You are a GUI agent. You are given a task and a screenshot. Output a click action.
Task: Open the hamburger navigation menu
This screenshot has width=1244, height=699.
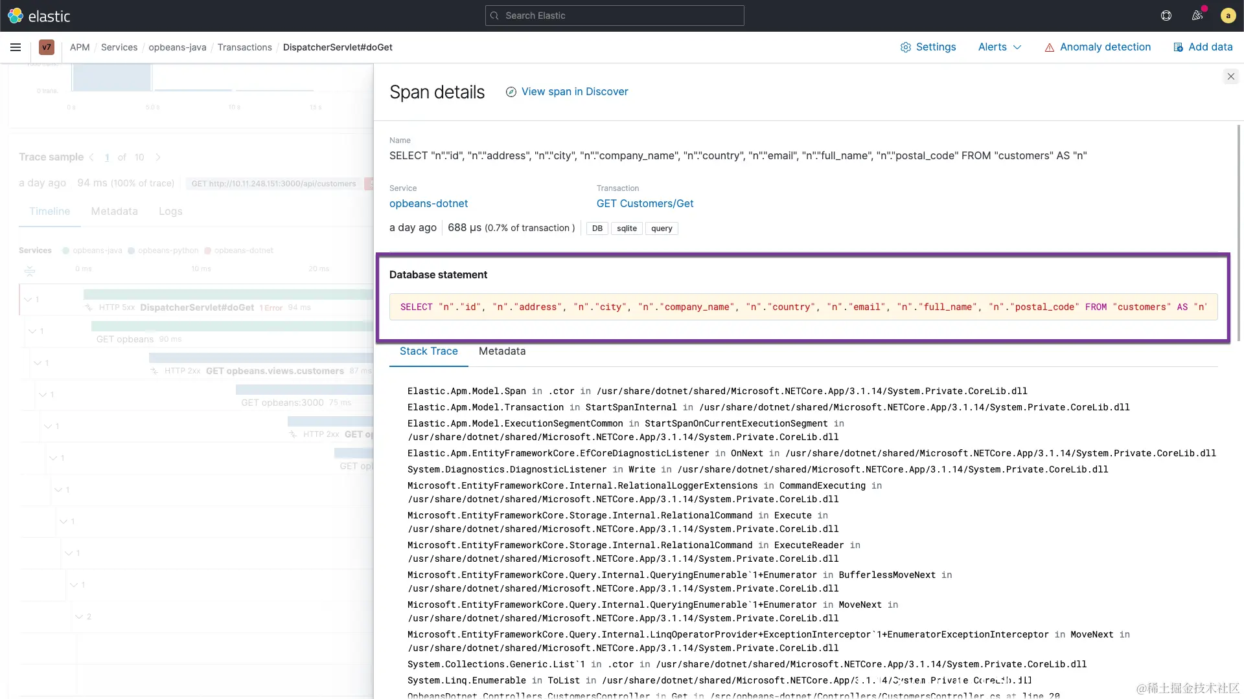tap(16, 47)
